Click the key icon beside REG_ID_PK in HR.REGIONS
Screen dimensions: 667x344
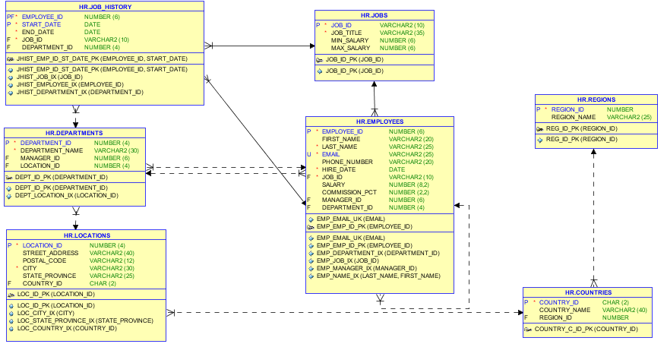(x=540, y=128)
